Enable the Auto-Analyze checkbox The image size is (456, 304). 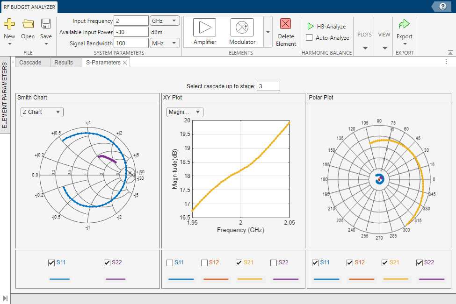(309, 37)
